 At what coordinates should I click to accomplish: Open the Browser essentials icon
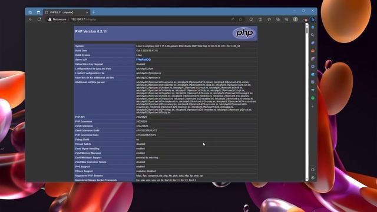tap(286, 19)
